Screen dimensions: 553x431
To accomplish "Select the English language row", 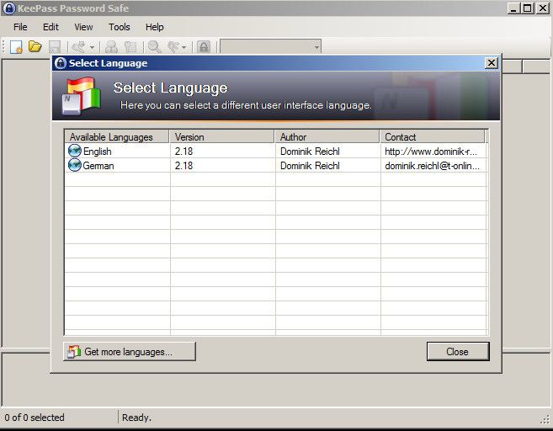I will 276,151.
